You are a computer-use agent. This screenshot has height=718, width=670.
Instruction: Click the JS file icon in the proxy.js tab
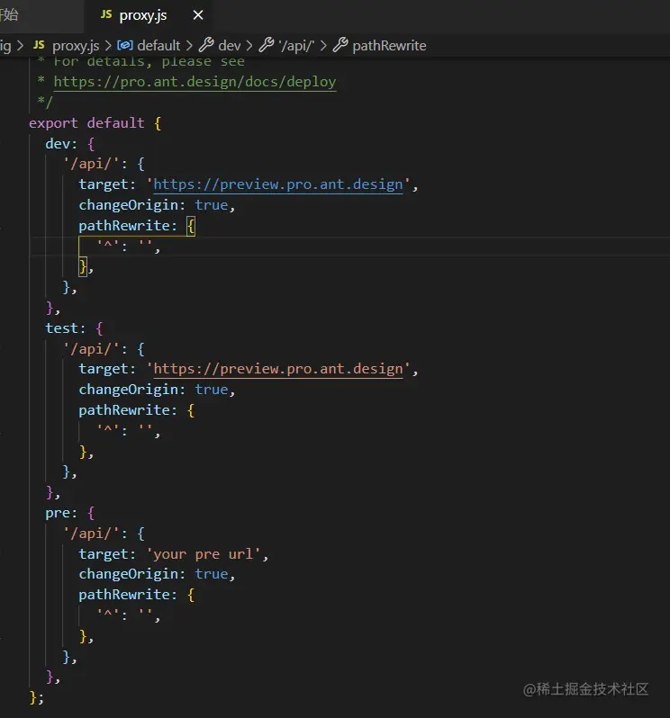(x=106, y=14)
